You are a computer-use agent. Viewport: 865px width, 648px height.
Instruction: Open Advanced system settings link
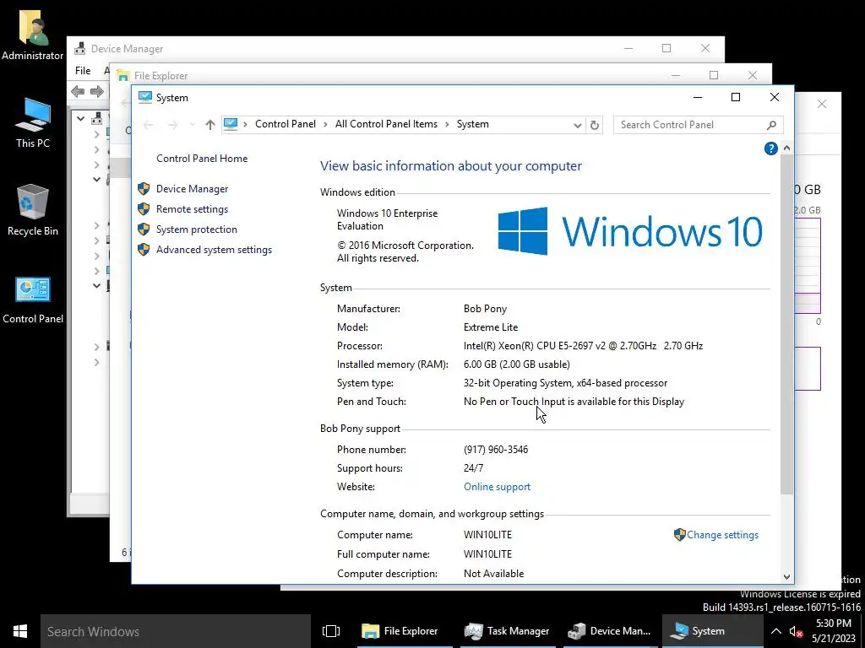[x=214, y=250]
